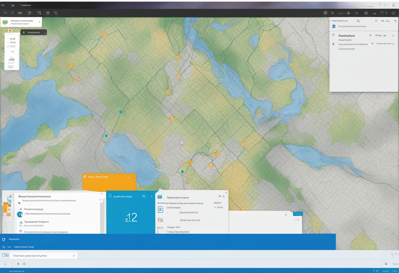The height and width of the screenshot is (273, 399).
Task: Select the grid view icon in the toolbar
Action: [x=29, y=13]
